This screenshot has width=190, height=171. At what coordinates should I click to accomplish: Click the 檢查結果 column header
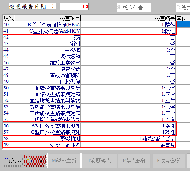point(129,18)
